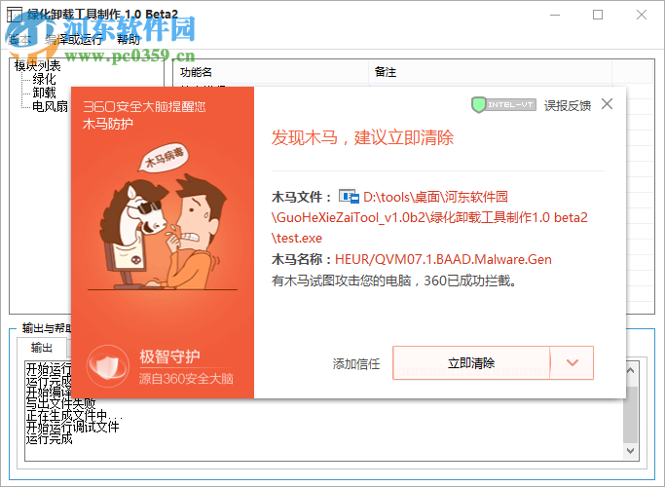Click the output panel scrollbar thumb
The width and height of the screenshot is (665, 487).
click(630, 415)
